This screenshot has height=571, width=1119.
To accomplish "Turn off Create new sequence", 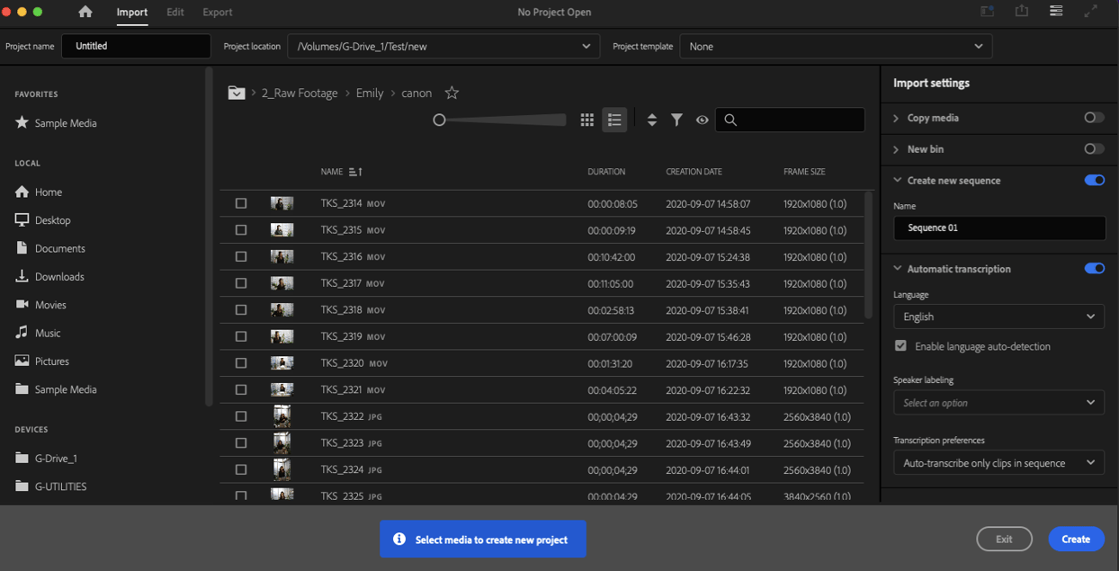I will tap(1094, 180).
